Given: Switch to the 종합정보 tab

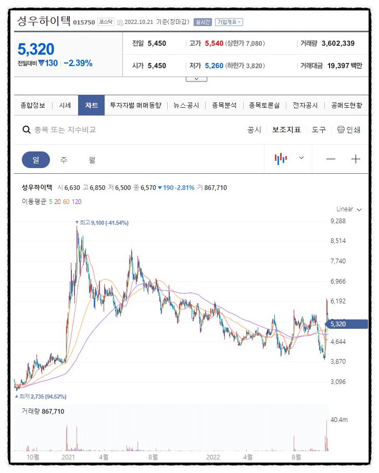Looking at the screenshot, I should (33, 105).
